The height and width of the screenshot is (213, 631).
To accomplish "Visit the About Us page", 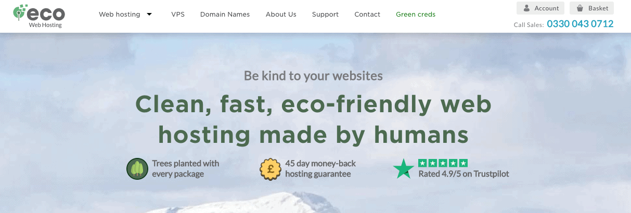I will coord(281,15).
